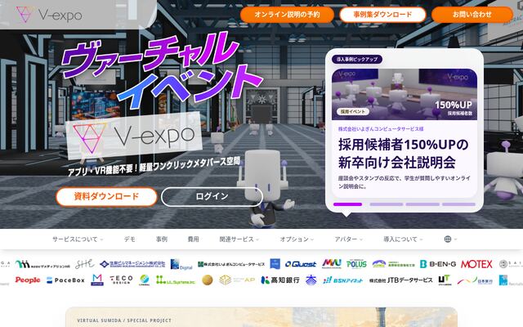The image size is (523, 327).
Task: Click the 事例集ダウンロード button
Action: coord(382,15)
